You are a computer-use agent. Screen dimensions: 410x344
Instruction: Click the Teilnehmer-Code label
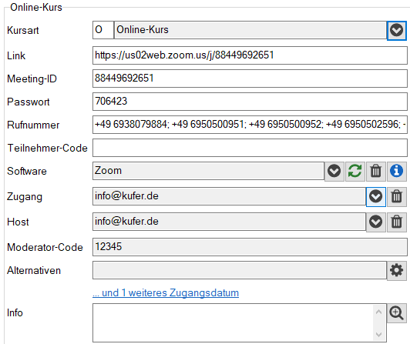47,148
